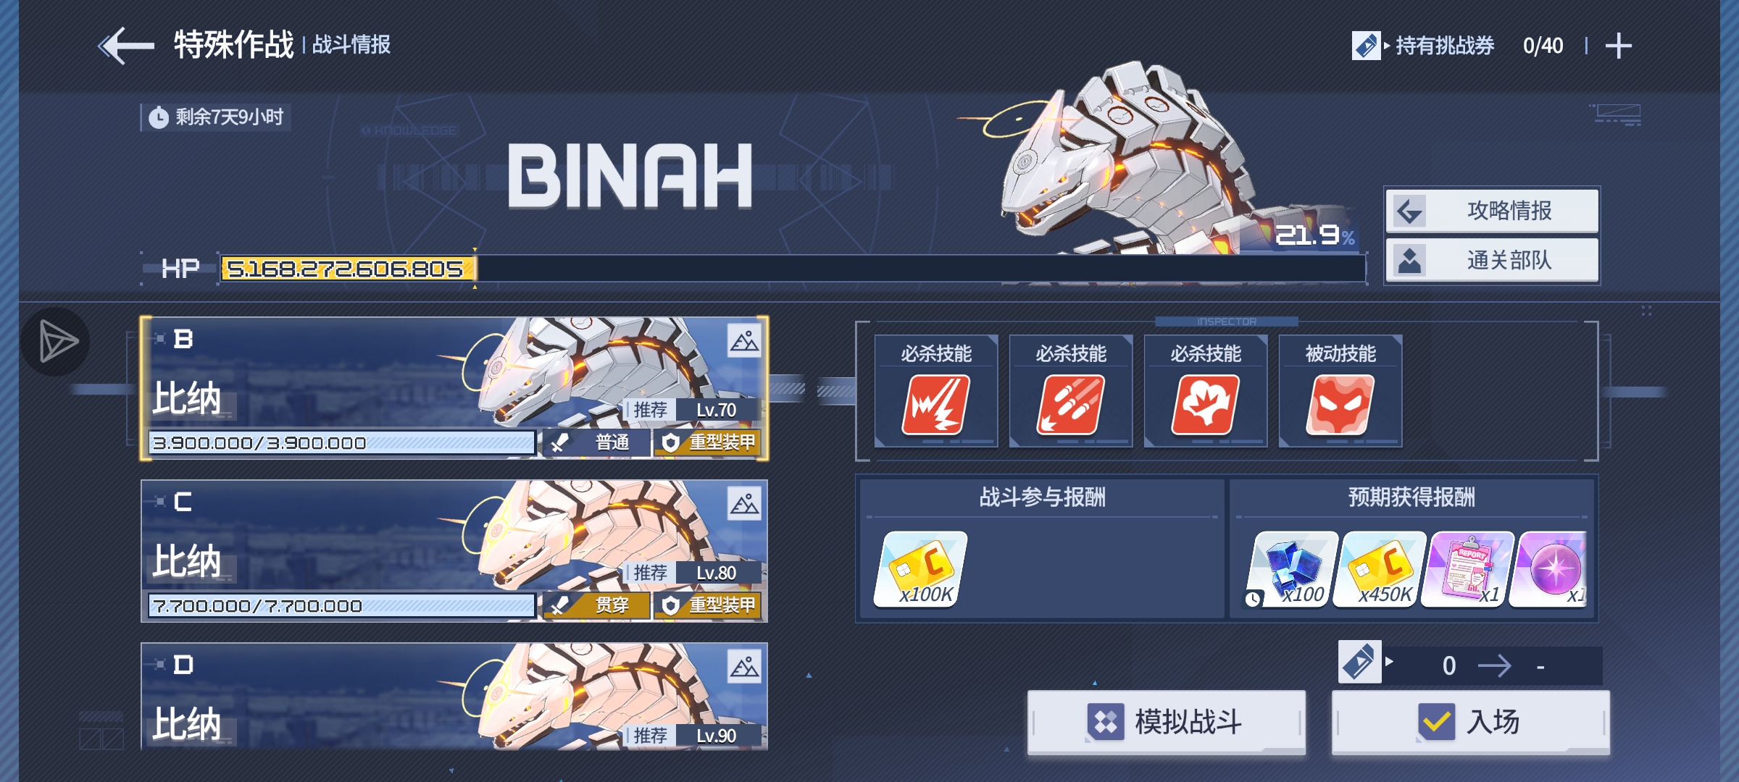The image size is (1739, 782).
Task: Inspect the x450K expected credit reward
Action: click(x=1381, y=569)
